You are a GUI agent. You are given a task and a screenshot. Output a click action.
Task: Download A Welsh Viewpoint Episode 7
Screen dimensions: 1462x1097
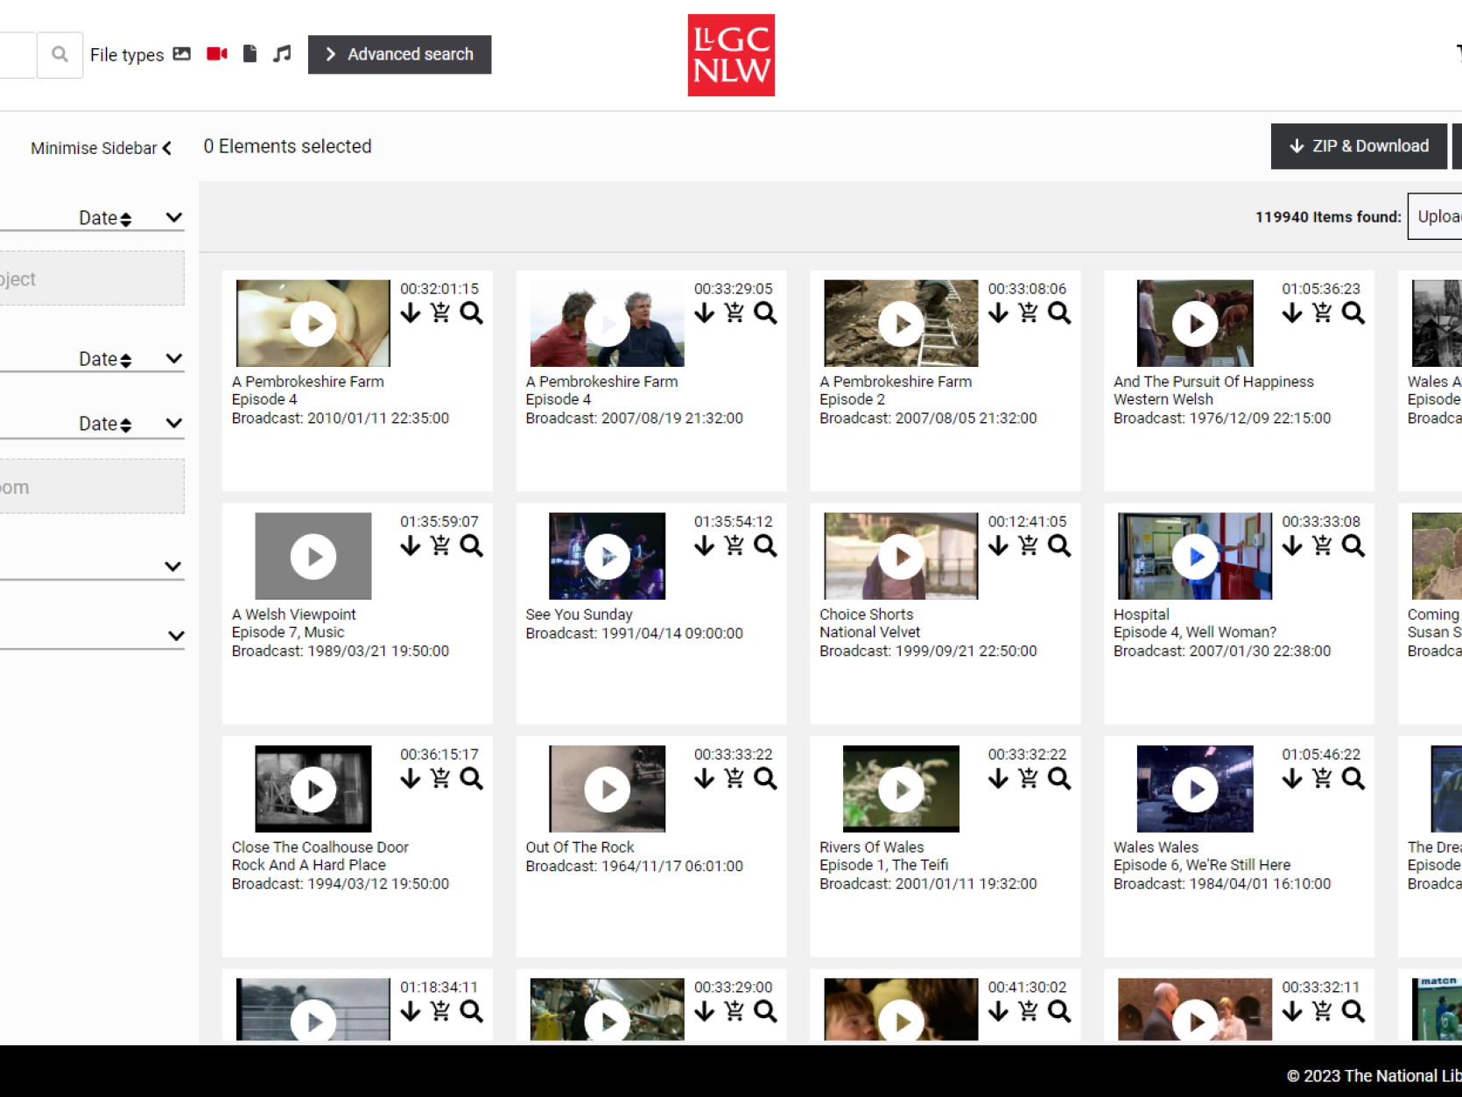[x=411, y=545]
